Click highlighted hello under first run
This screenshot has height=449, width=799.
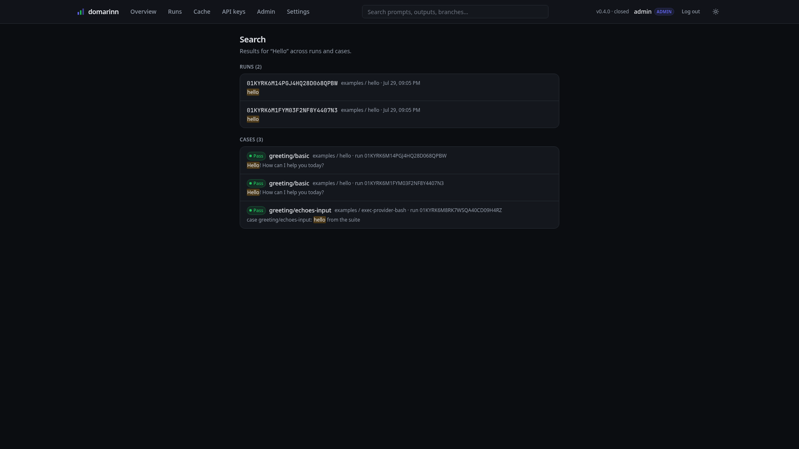pos(253,92)
